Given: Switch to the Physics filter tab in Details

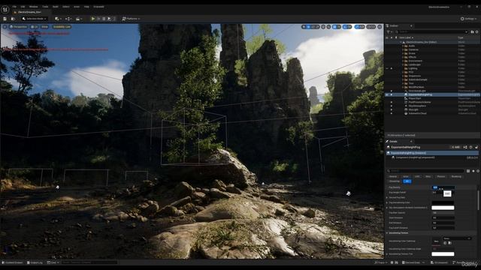Looking at the screenshot, I should tap(441, 177).
